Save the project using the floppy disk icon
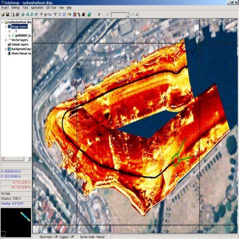 coord(7,15)
